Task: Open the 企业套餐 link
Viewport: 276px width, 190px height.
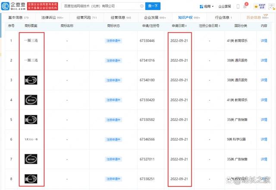Action: 225,6
